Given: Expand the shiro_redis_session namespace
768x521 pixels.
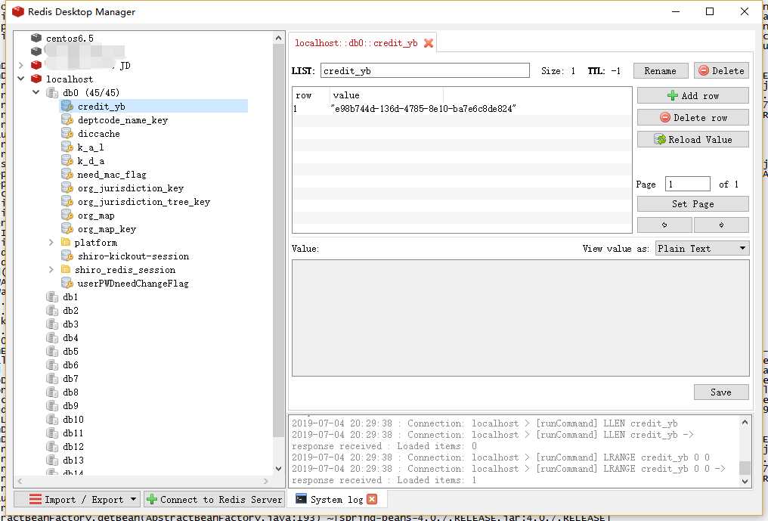Looking at the screenshot, I should pyautogui.click(x=51, y=269).
